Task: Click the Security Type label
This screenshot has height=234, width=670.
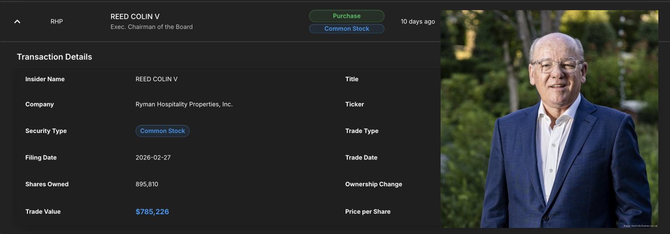Action: pos(46,131)
